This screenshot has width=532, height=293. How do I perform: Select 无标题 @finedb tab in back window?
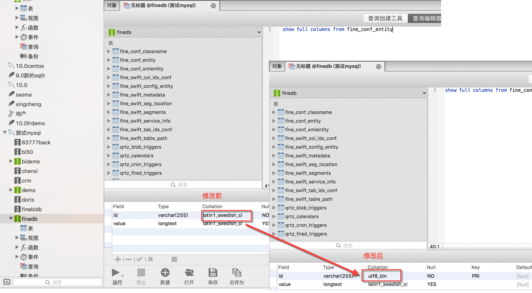(170, 6)
